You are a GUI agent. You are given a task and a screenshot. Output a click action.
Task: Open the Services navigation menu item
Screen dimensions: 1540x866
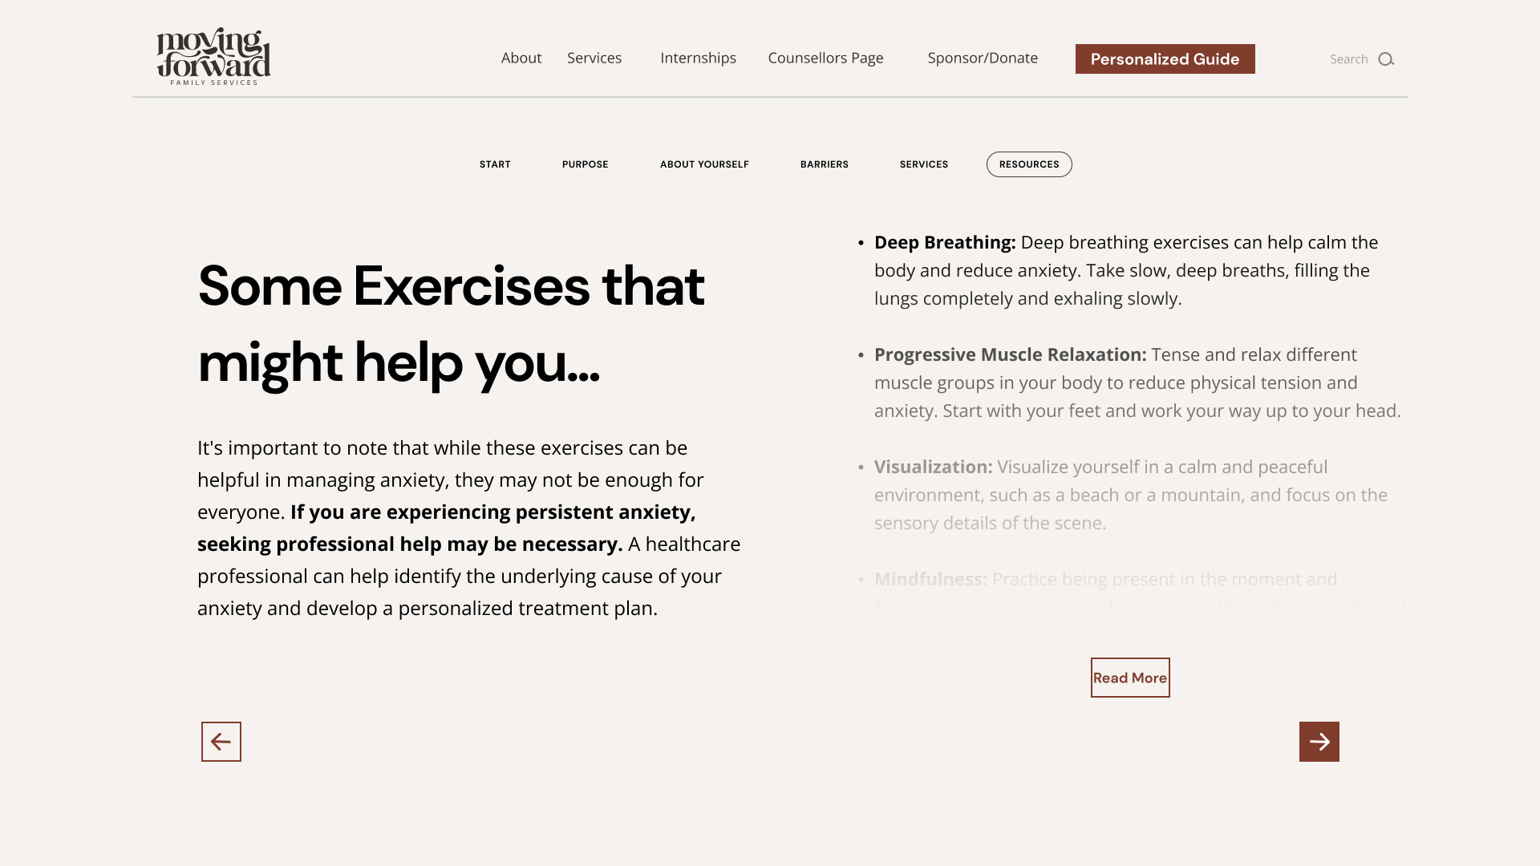[x=594, y=57]
